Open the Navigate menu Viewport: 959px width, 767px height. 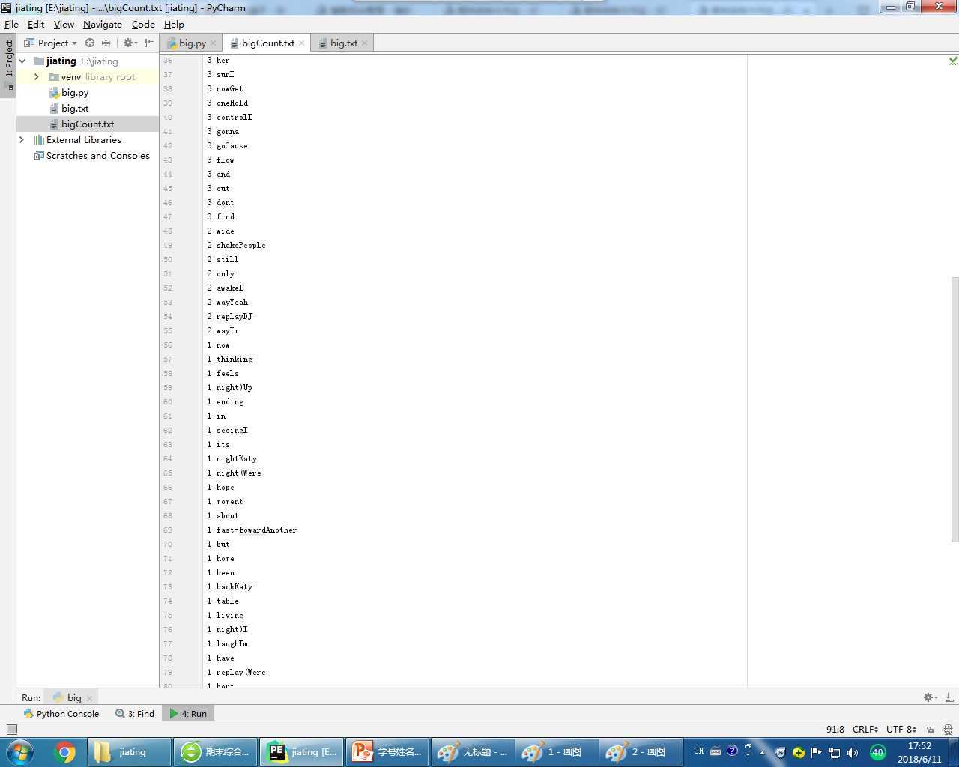coord(103,24)
